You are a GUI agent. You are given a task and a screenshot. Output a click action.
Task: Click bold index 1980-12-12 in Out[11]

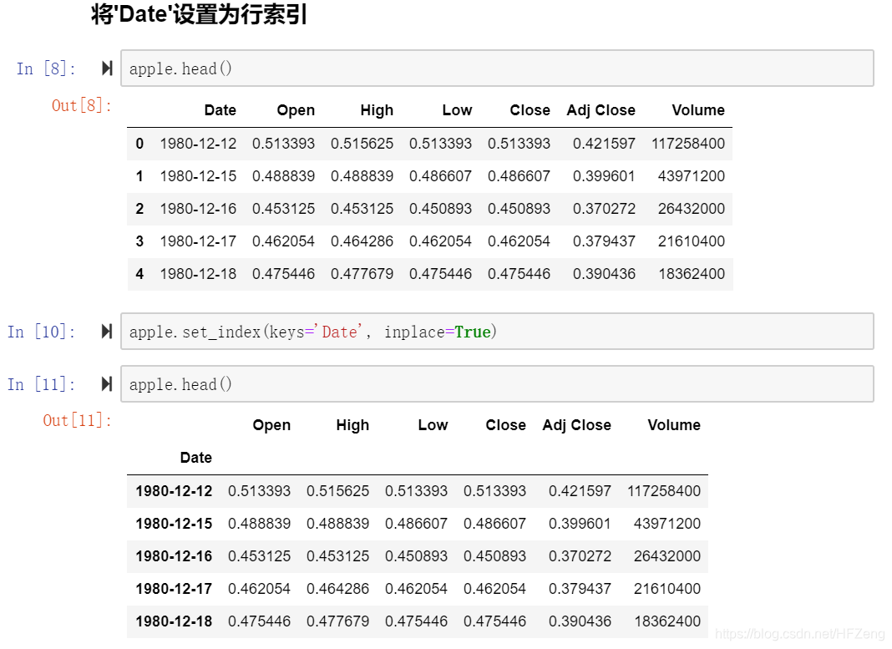pyautogui.click(x=174, y=491)
